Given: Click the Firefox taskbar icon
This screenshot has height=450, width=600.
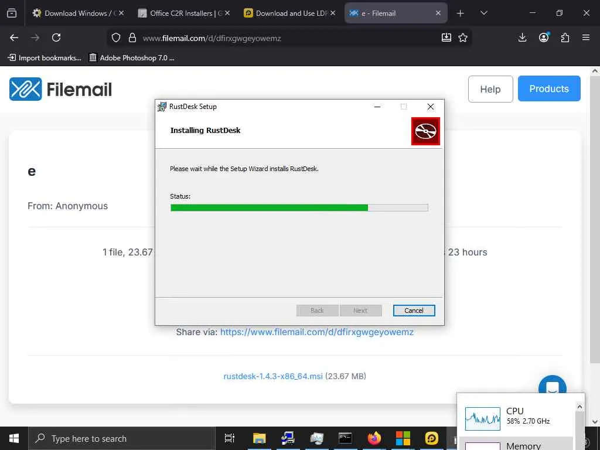Looking at the screenshot, I should point(374,438).
